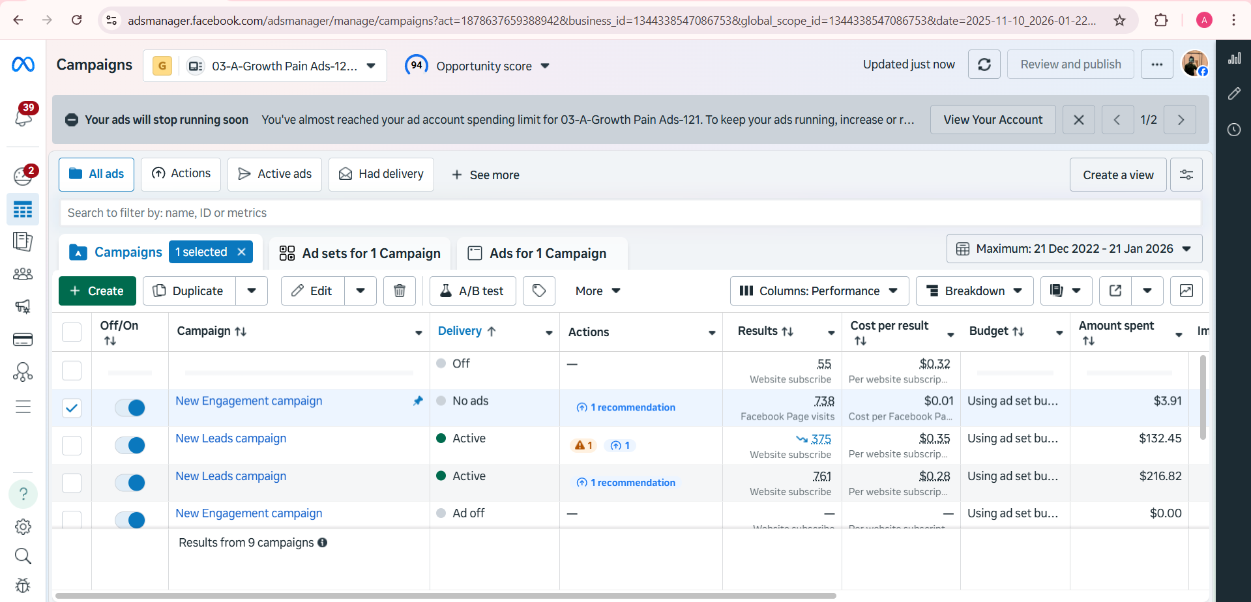Uncheck the selected New Engagement campaign checkbox
The image size is (1251, 602).
[72, 408]
